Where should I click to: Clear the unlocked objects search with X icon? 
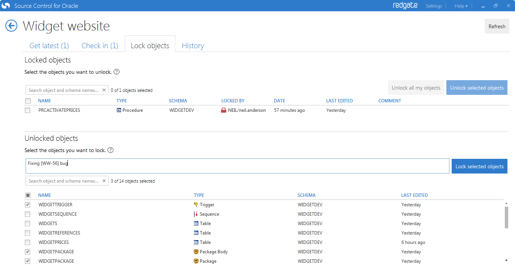click(x=104, y=181)
